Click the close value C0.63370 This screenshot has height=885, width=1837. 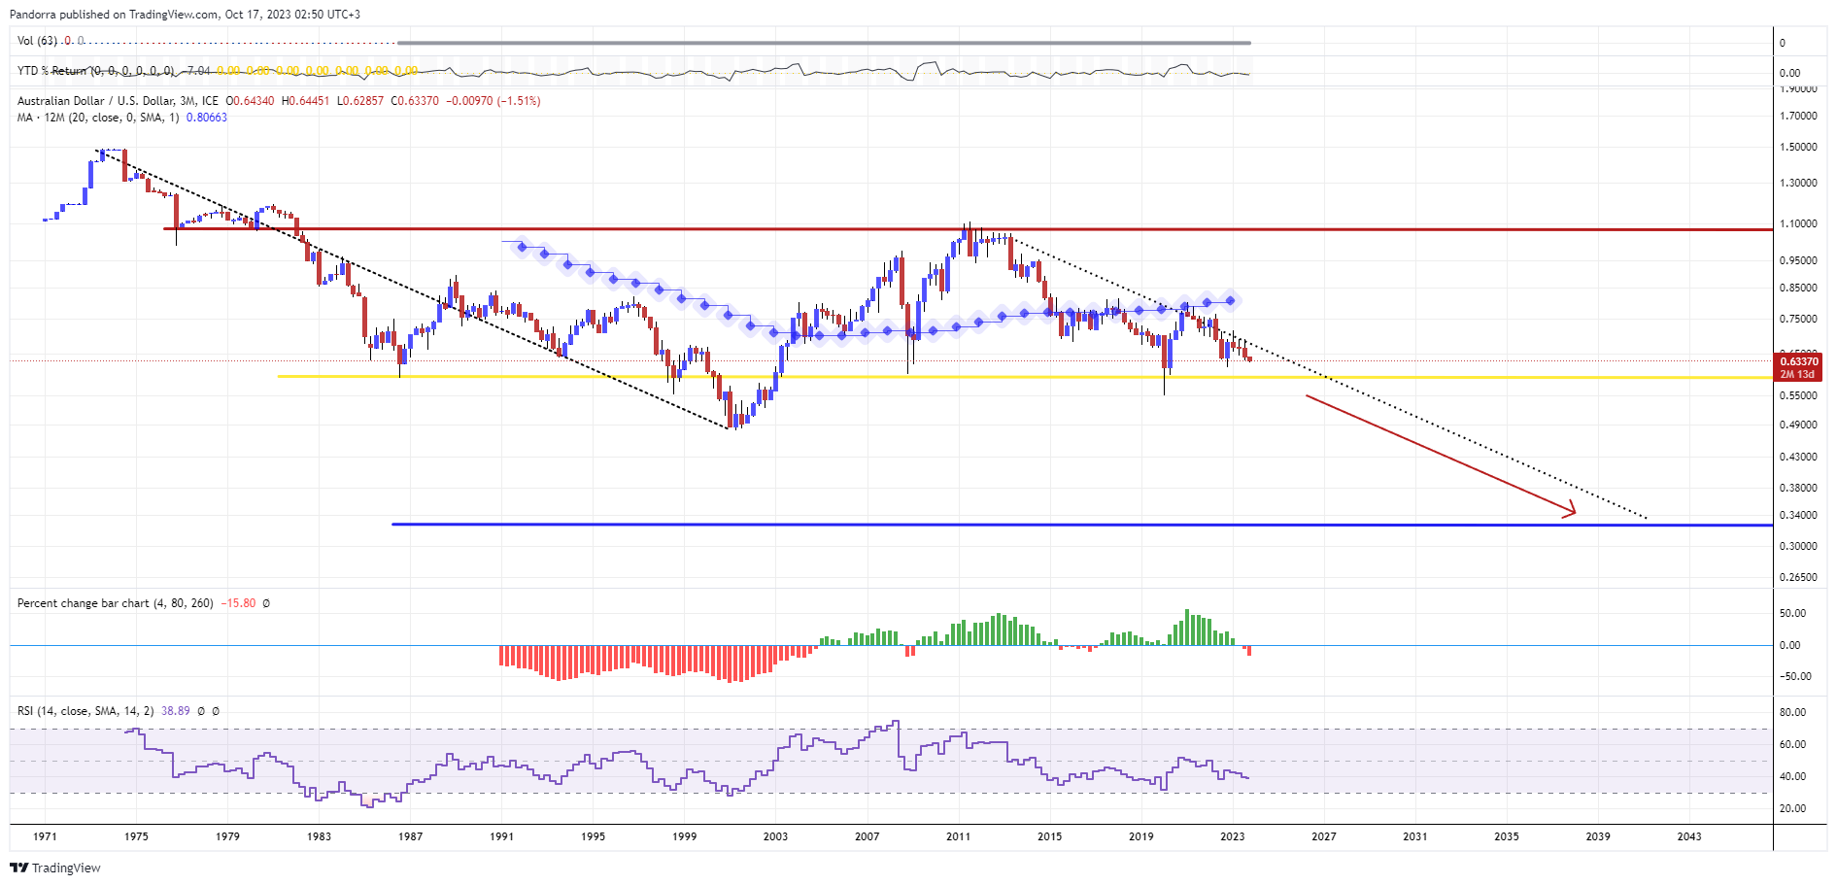[415, 101]
